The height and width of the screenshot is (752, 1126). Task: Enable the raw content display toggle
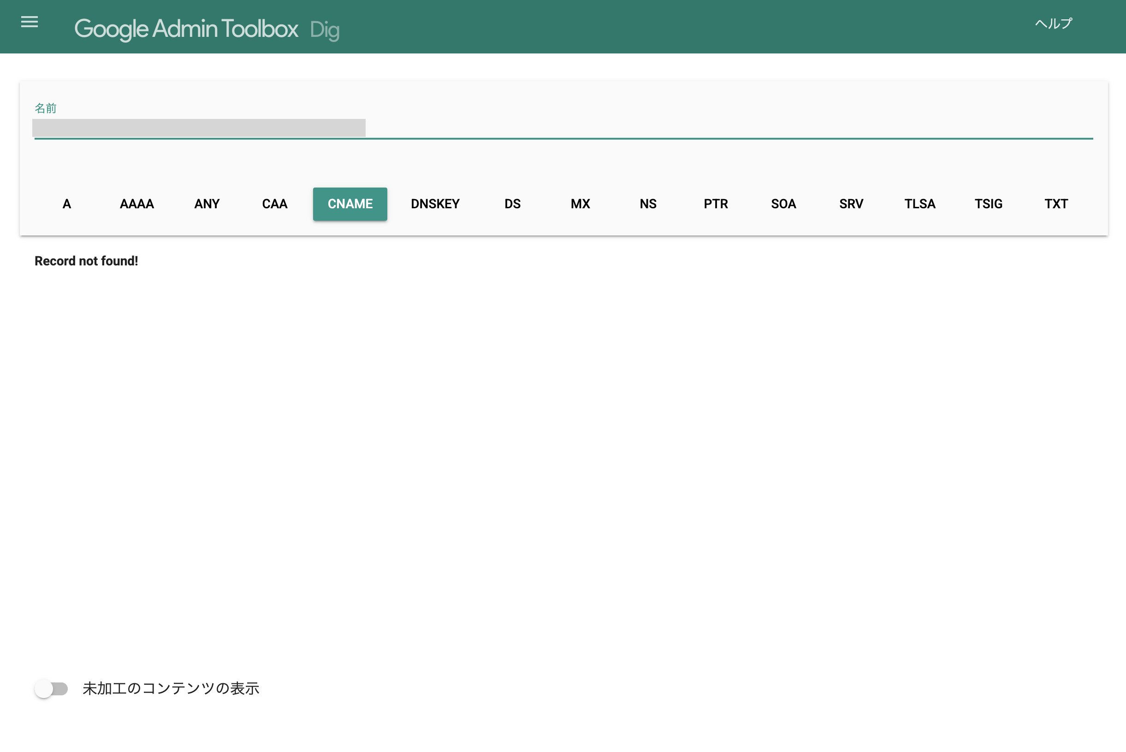[x=51, y=689]
